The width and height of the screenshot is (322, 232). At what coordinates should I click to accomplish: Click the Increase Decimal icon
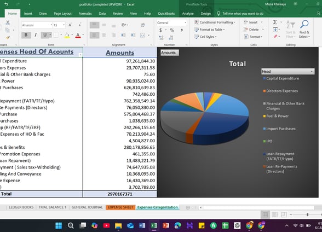(161, 38)
